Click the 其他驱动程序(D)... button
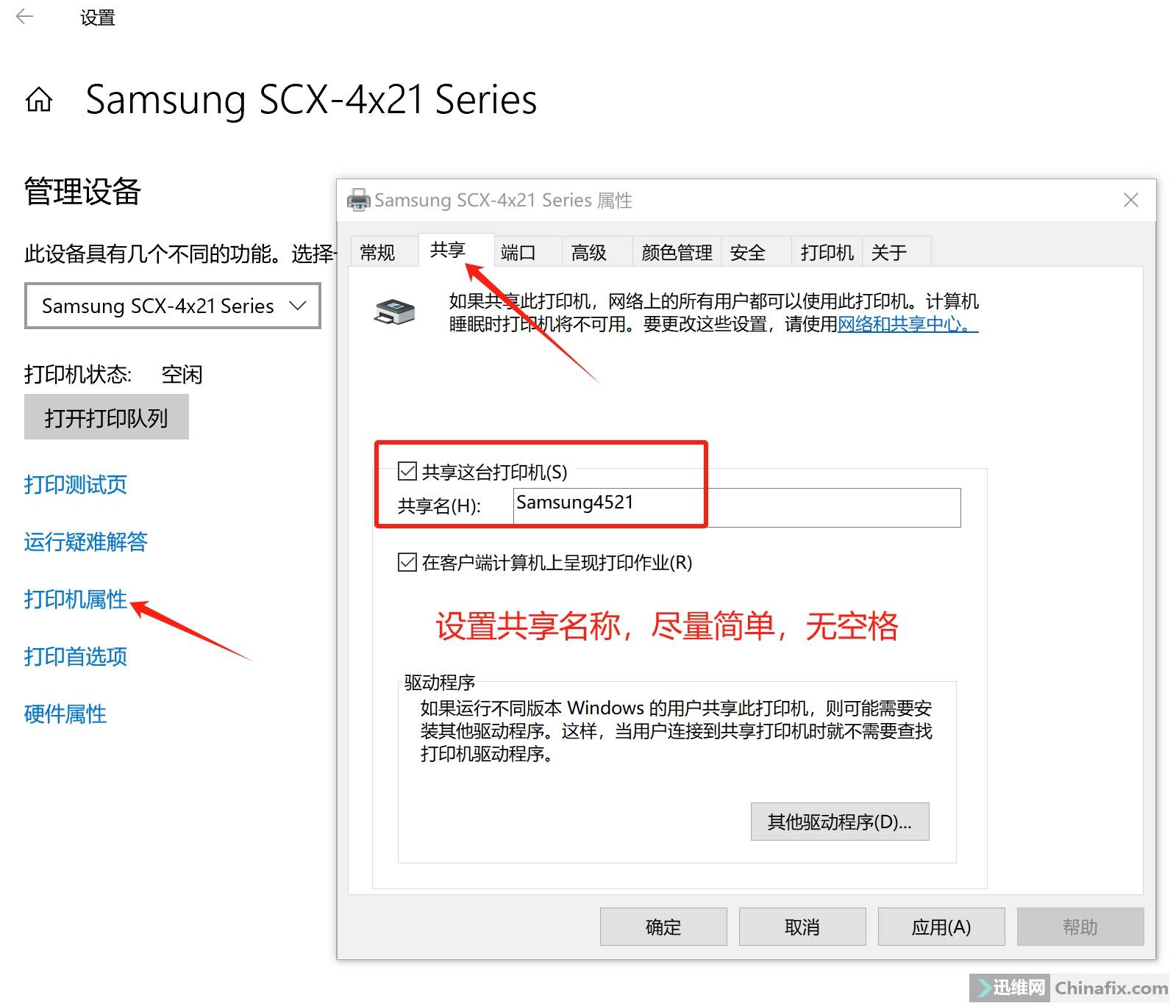The height and width of the screenshot is (1006, 1173). [840, 822]
